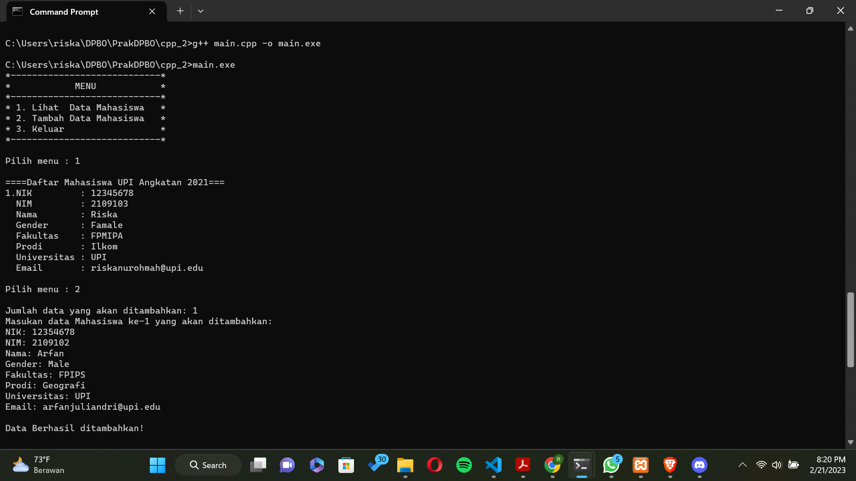Switch focus to the Windows Terminal taskbar icon
Viewport: 856px width, 481px height.
click(581, 465)
